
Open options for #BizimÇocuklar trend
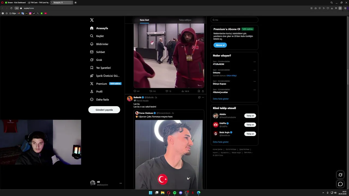pos(255,90)
